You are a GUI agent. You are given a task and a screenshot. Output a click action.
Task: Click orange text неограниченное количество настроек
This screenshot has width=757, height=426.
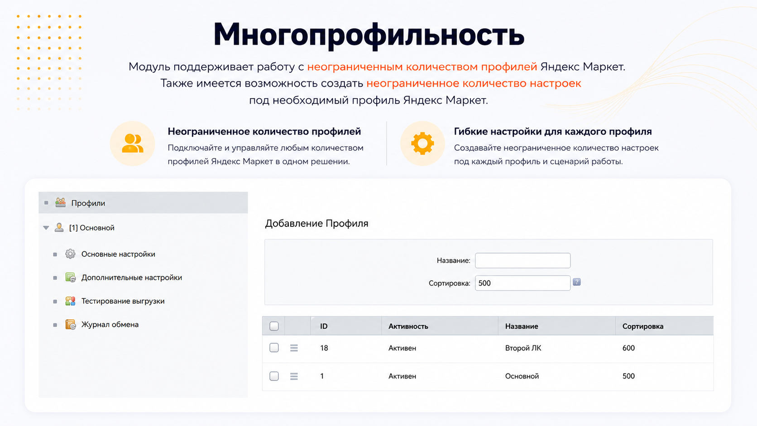474,83
